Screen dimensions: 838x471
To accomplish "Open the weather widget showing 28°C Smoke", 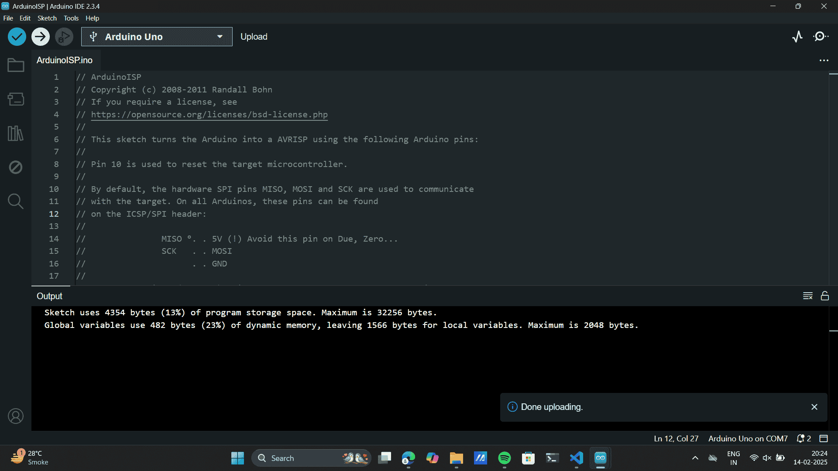I will coord(30,458).
